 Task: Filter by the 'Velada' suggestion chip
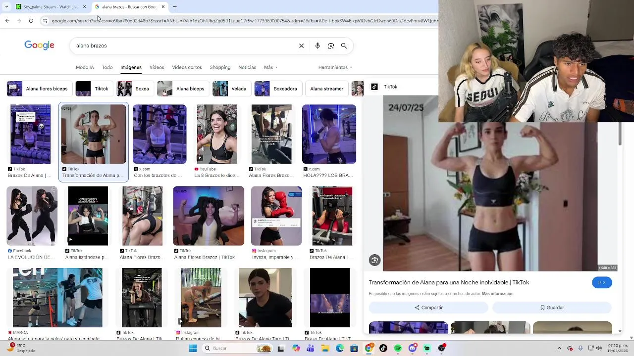[x=231, y=89]
